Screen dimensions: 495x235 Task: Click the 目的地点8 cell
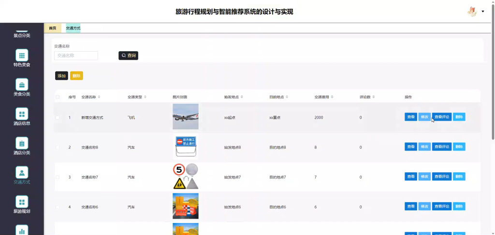click(x=277, y=147)
